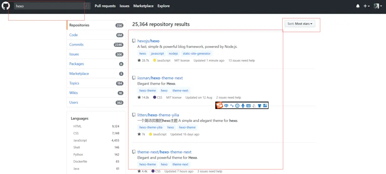
Task: Select the Repositories filter
Action: tap(96, 25)
